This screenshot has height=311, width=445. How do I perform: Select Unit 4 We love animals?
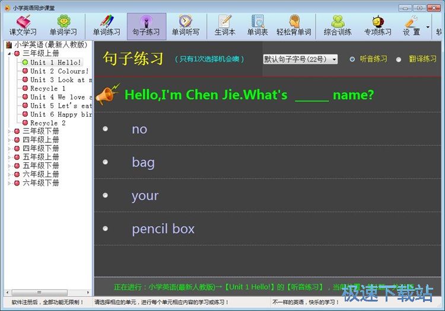tap(61, 97)
